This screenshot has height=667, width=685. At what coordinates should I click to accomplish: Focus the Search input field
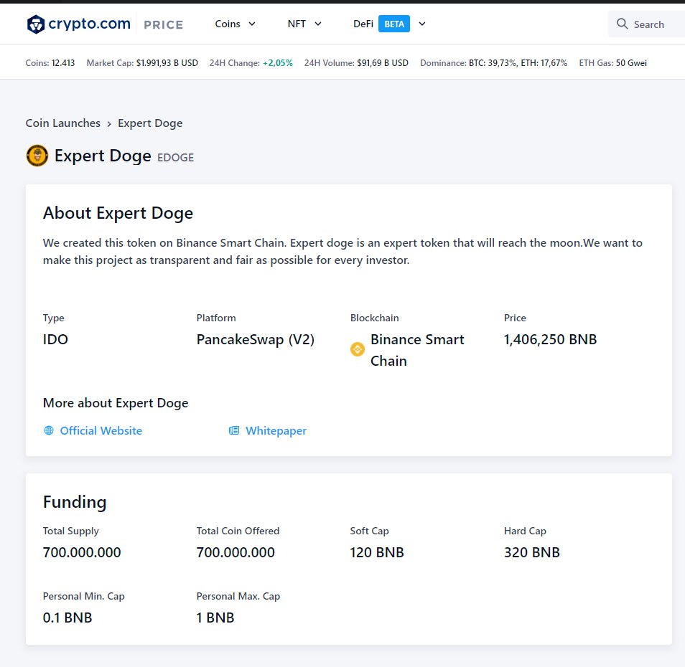tap(646, 24)
